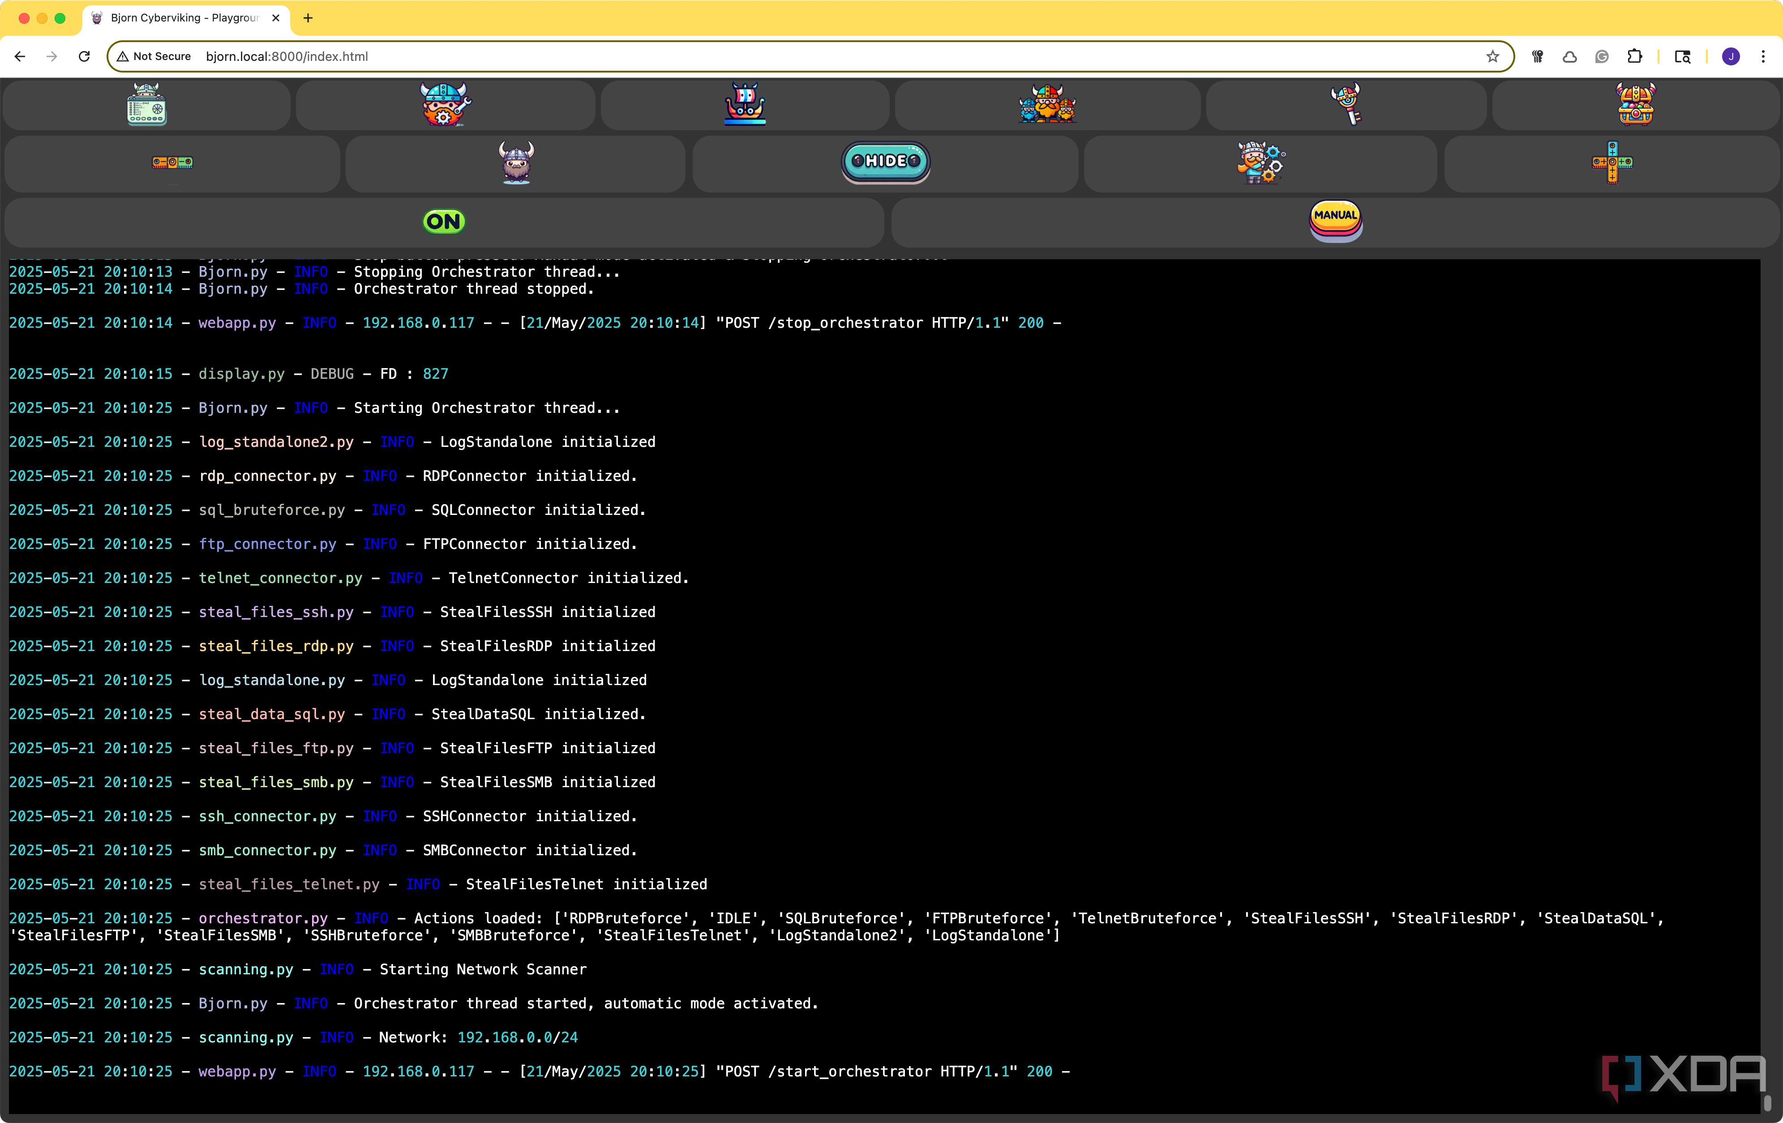
Task: Open the viking wrench settings icon
Action: [x=445, y=104]
